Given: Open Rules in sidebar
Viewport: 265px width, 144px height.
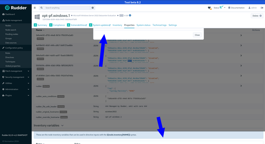Looking at the screenshot, I should pos(8,53).
